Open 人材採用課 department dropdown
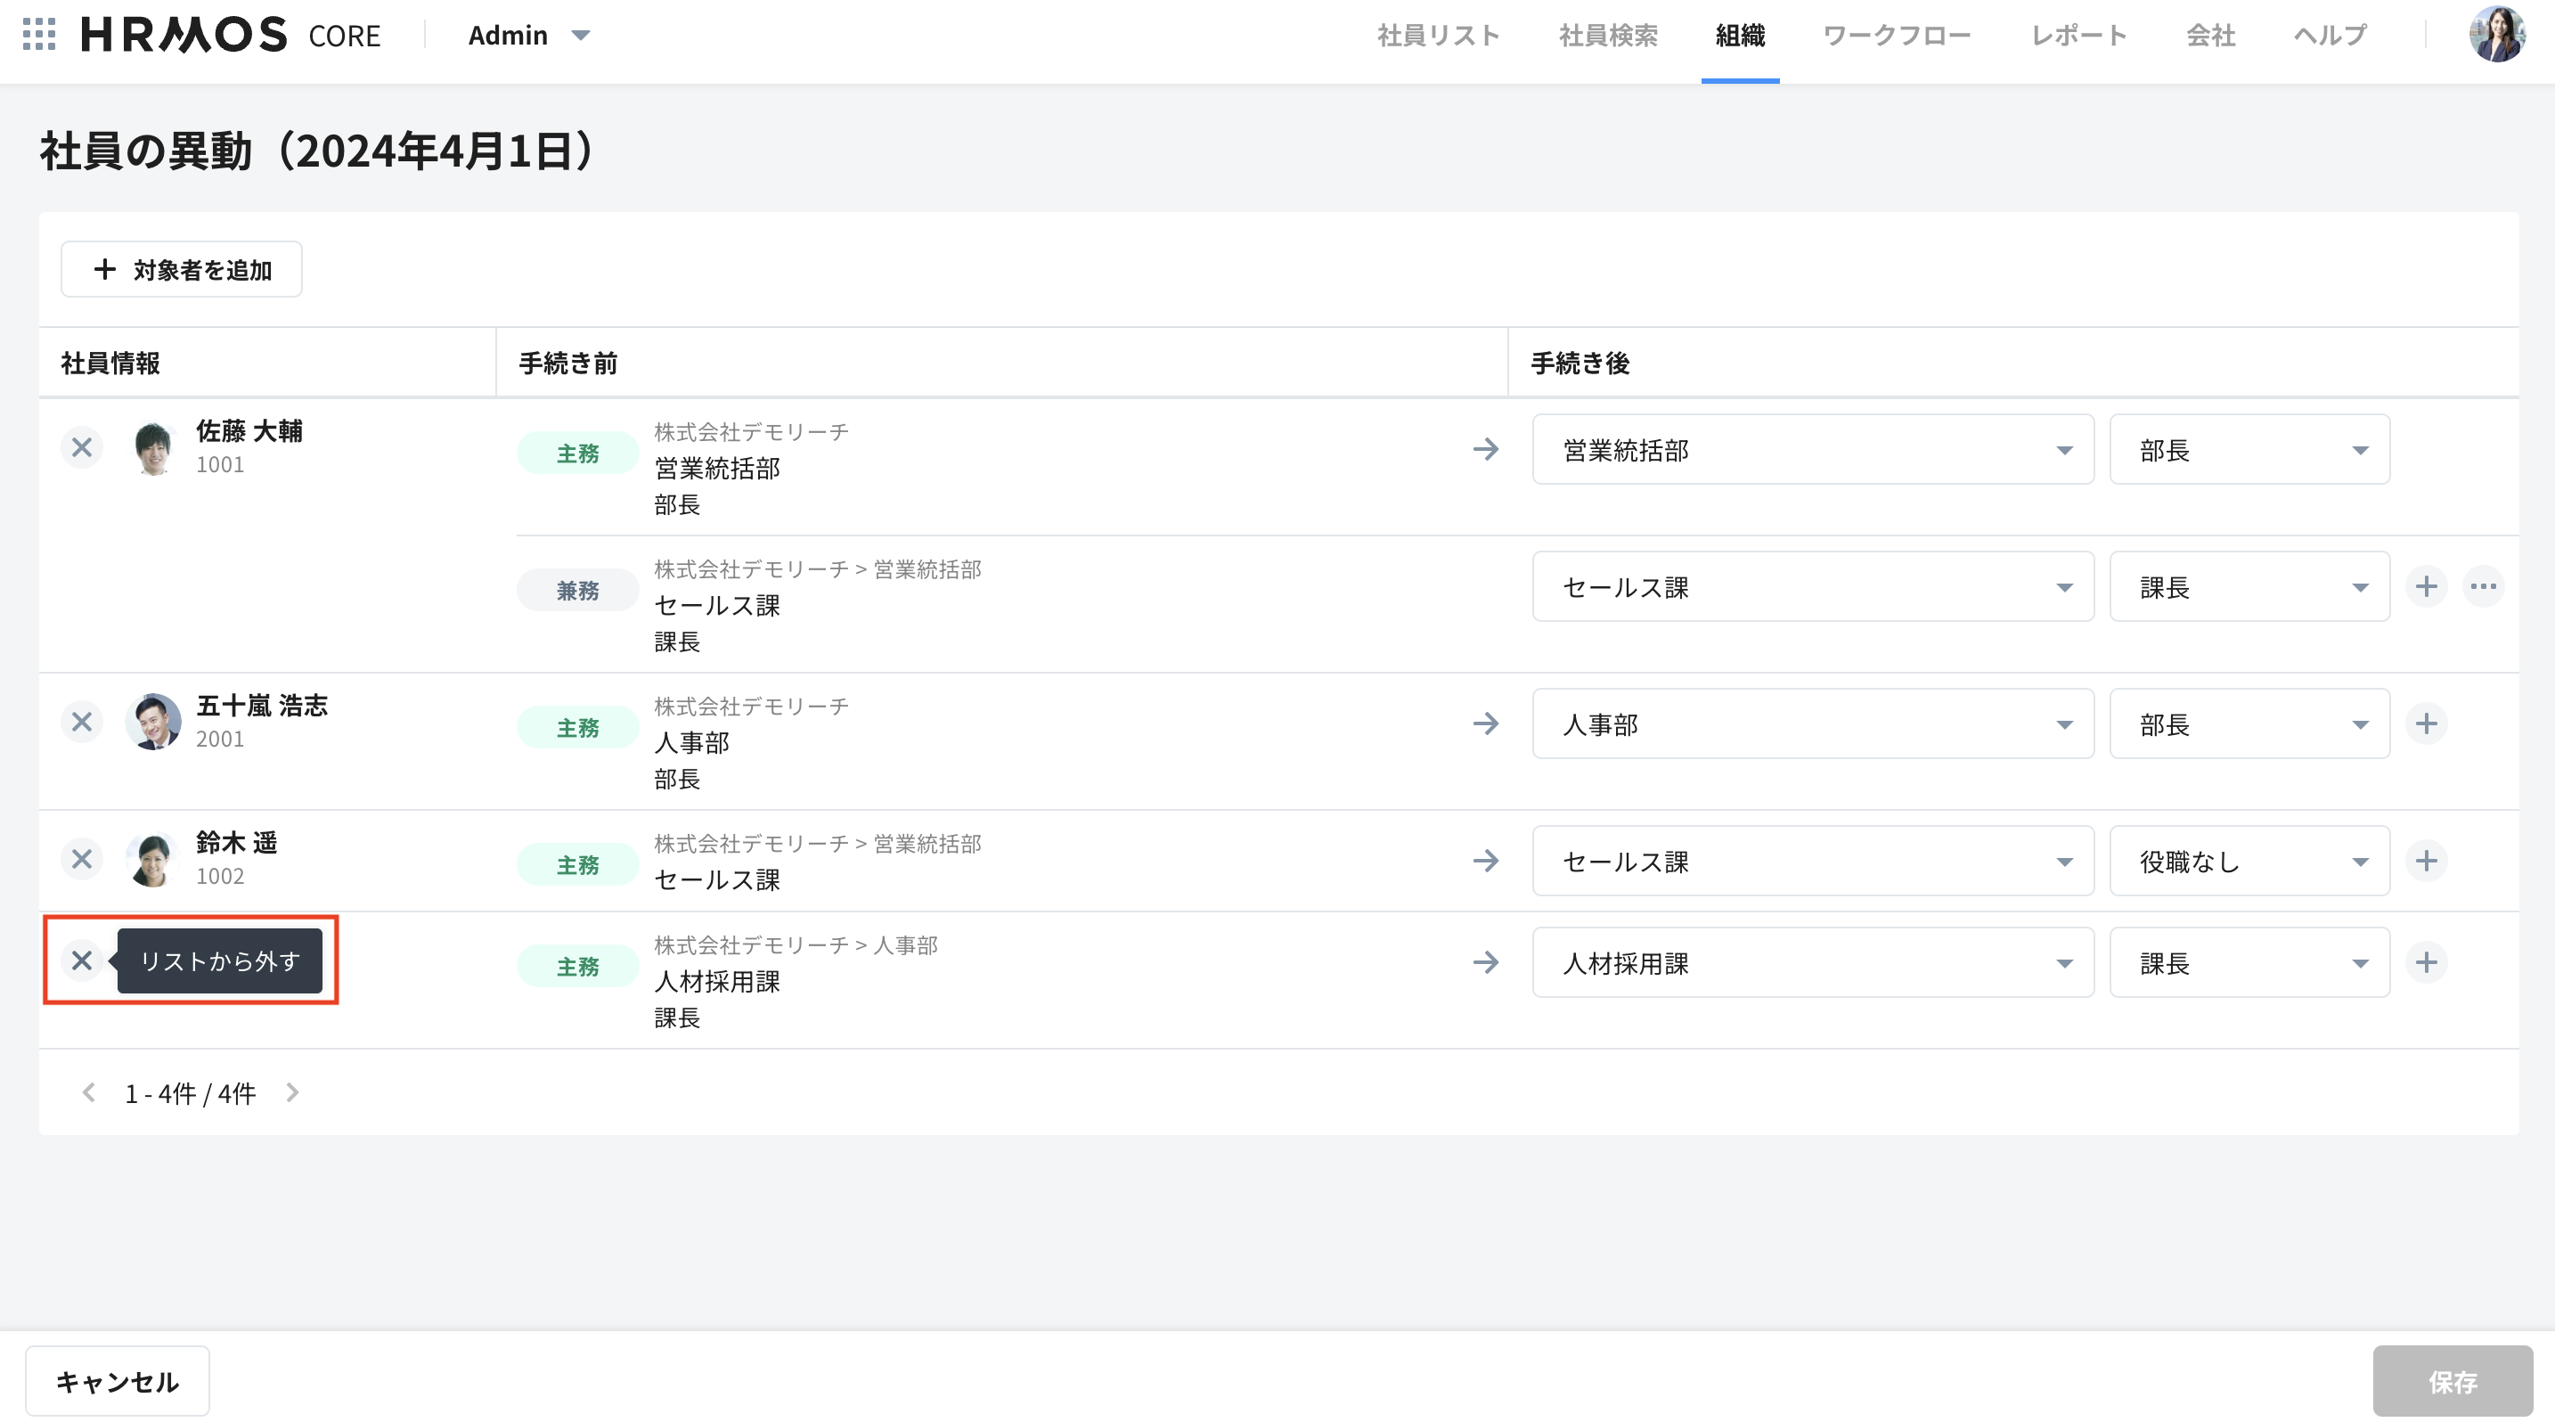2555x1422 pixels. pyautogui.click(x=1812, y=963)
